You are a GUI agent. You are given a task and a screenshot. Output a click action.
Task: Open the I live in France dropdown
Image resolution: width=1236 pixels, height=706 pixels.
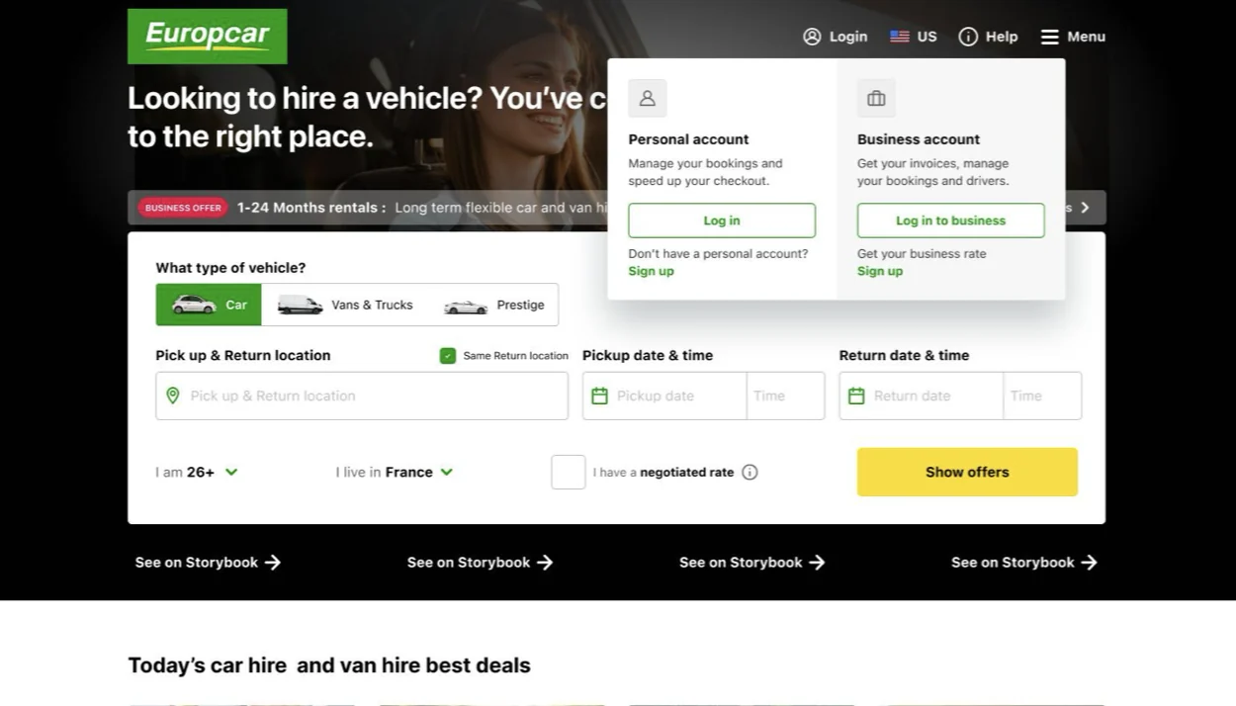tap(395, 472)
